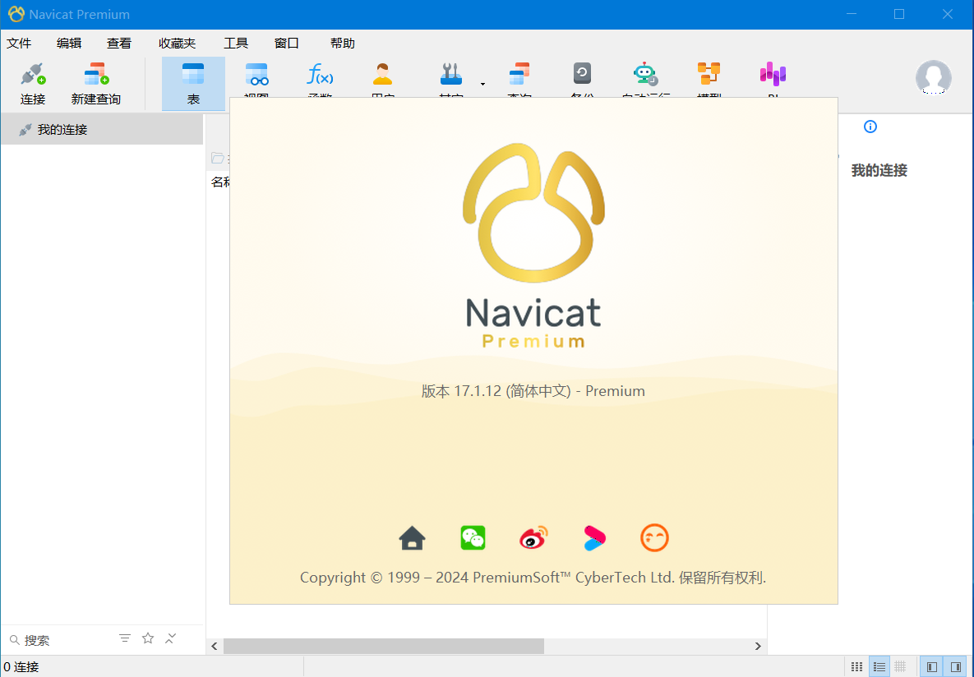This screenshot has height=677, width=974.
Task: Click the orange model diagram icon
Action: (x=709, y=74)
